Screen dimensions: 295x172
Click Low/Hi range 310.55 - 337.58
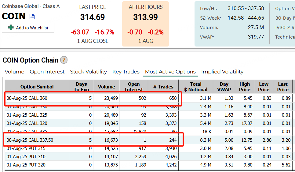246,9
